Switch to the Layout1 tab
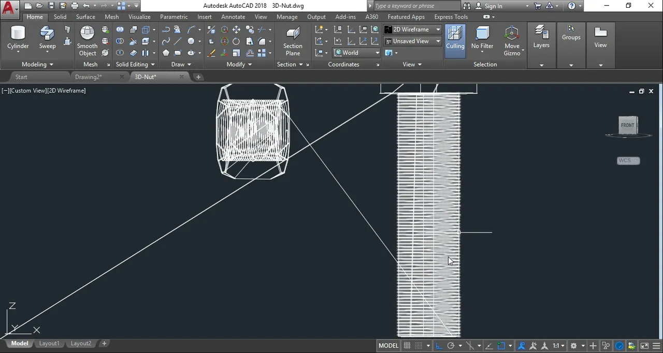The width and height of the screenshot is (663, 353). 49,343
